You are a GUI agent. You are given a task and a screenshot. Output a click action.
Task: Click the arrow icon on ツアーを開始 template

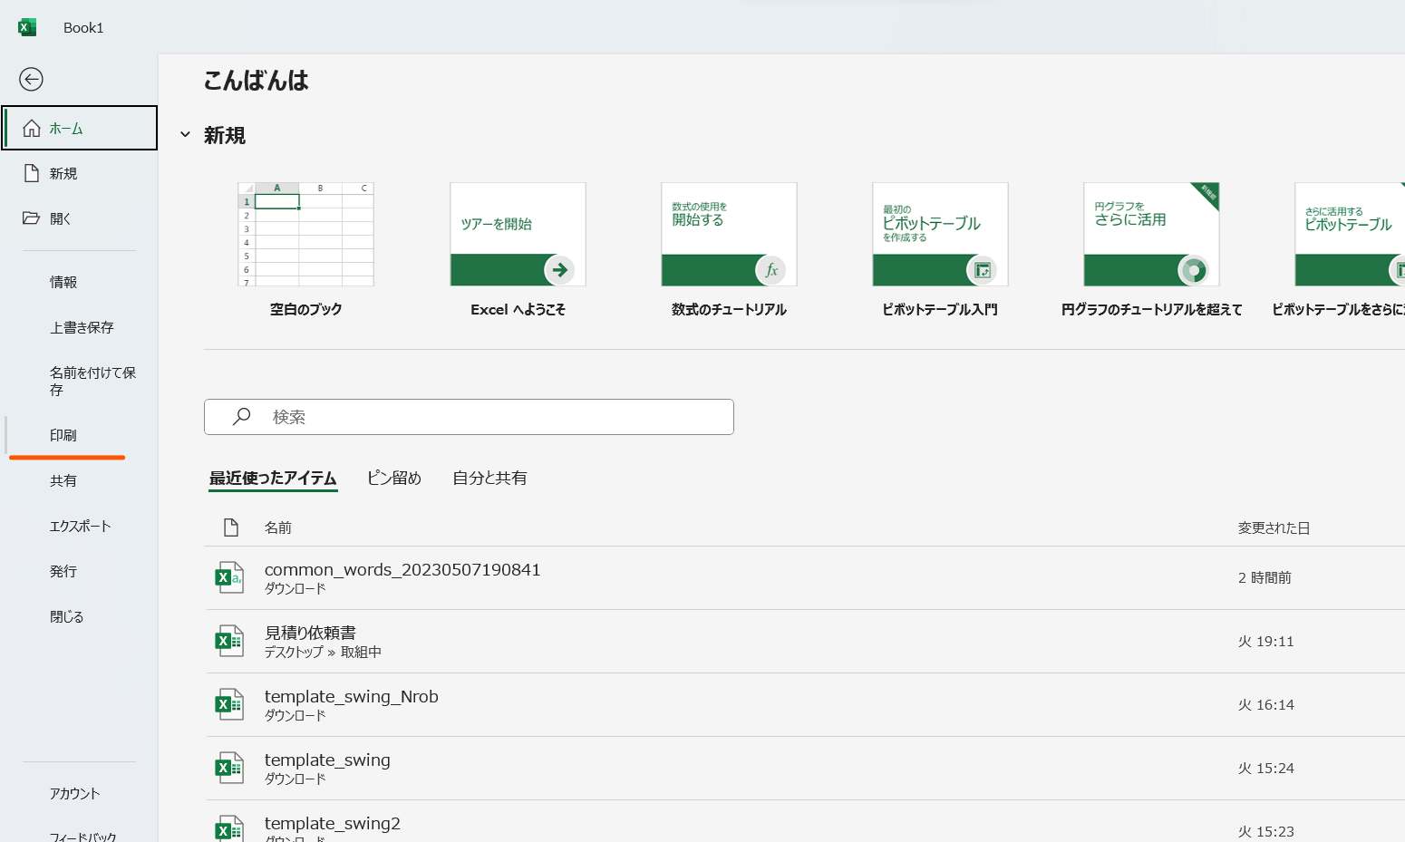click(559, 269)
